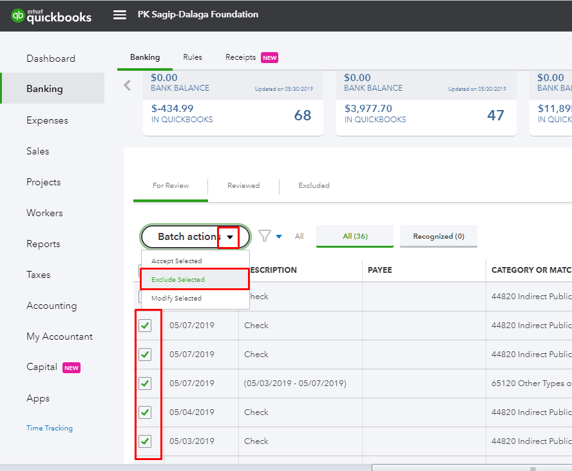This screenshot has height=471, width=572.
Task: Toggle the hamburger navigation menu
Action: (x=120, y=15)
